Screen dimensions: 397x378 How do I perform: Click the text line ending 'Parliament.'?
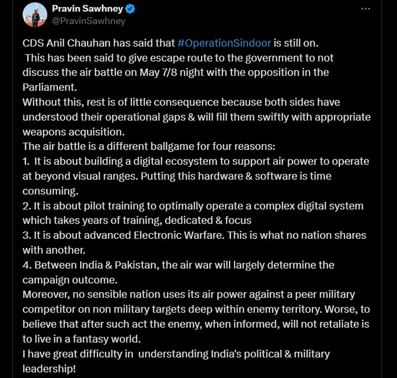tap(49, 87)
